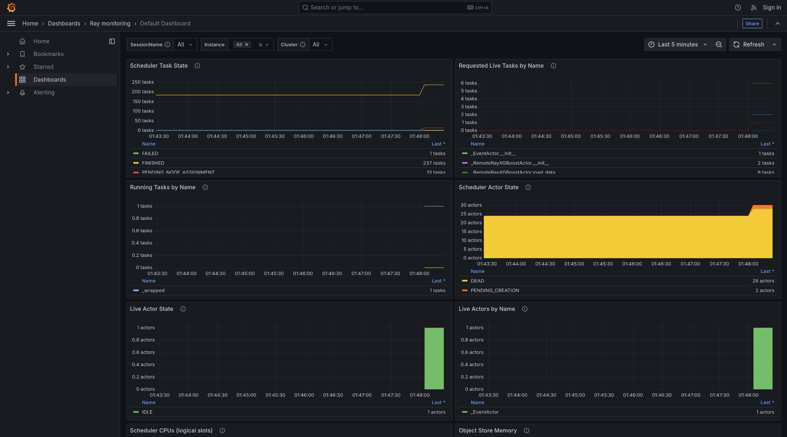Click the Search or jump to field
This screenshot has width=787, height=437.
(395, 7)
